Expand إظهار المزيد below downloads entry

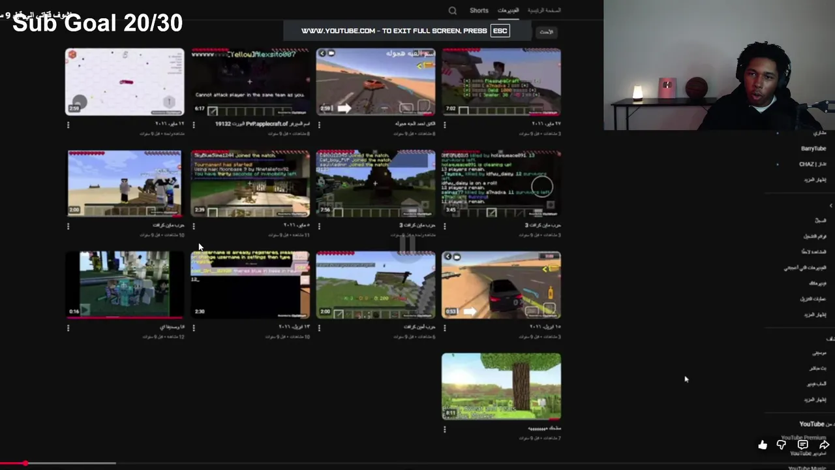pyautogui.click(x=815, y=315)
